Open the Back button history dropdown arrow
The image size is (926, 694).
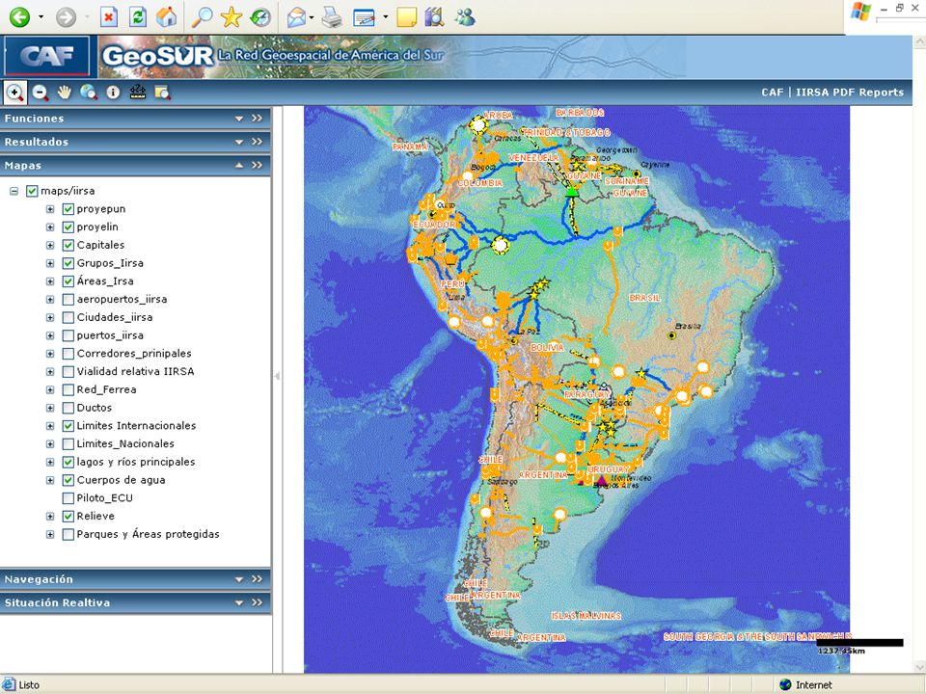point(41,17)
